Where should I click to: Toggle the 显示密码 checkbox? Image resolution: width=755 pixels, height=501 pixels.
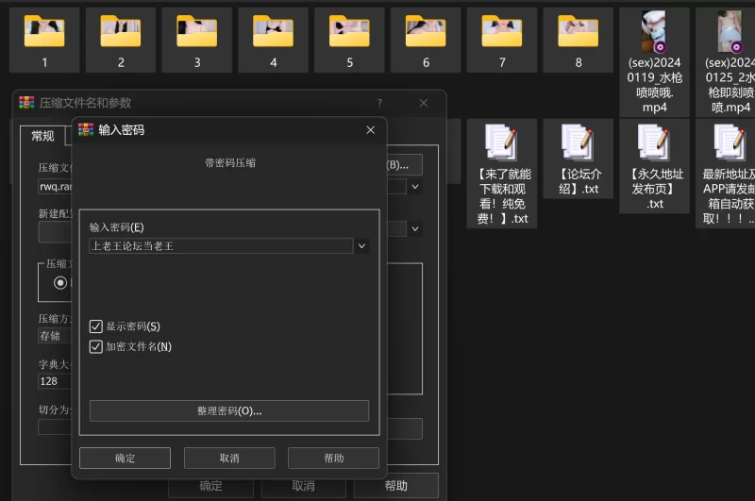tap(96, 326)
